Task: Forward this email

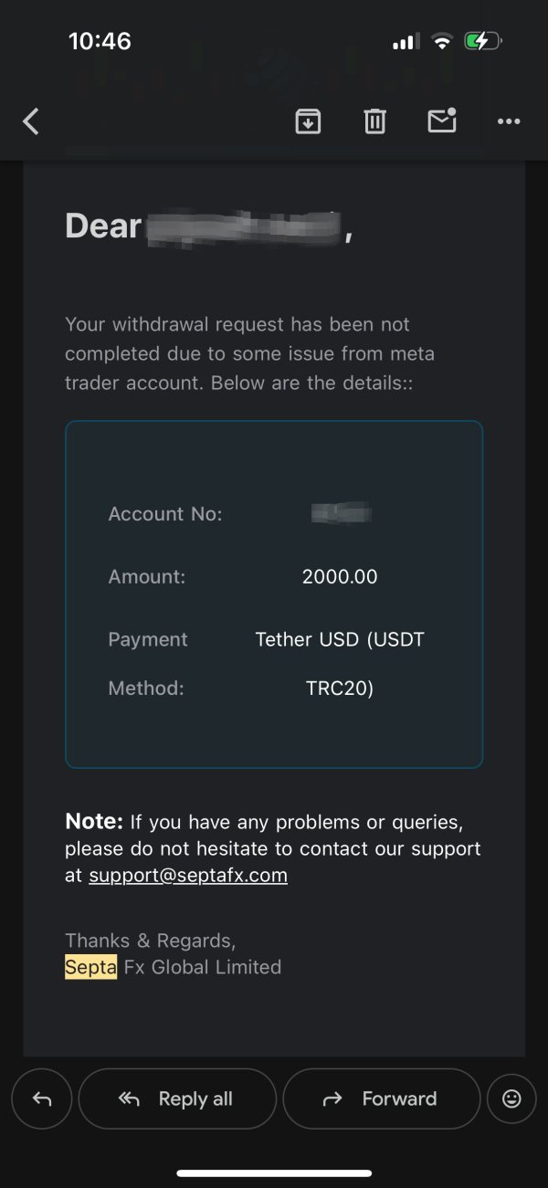Action: point(382,1099)
